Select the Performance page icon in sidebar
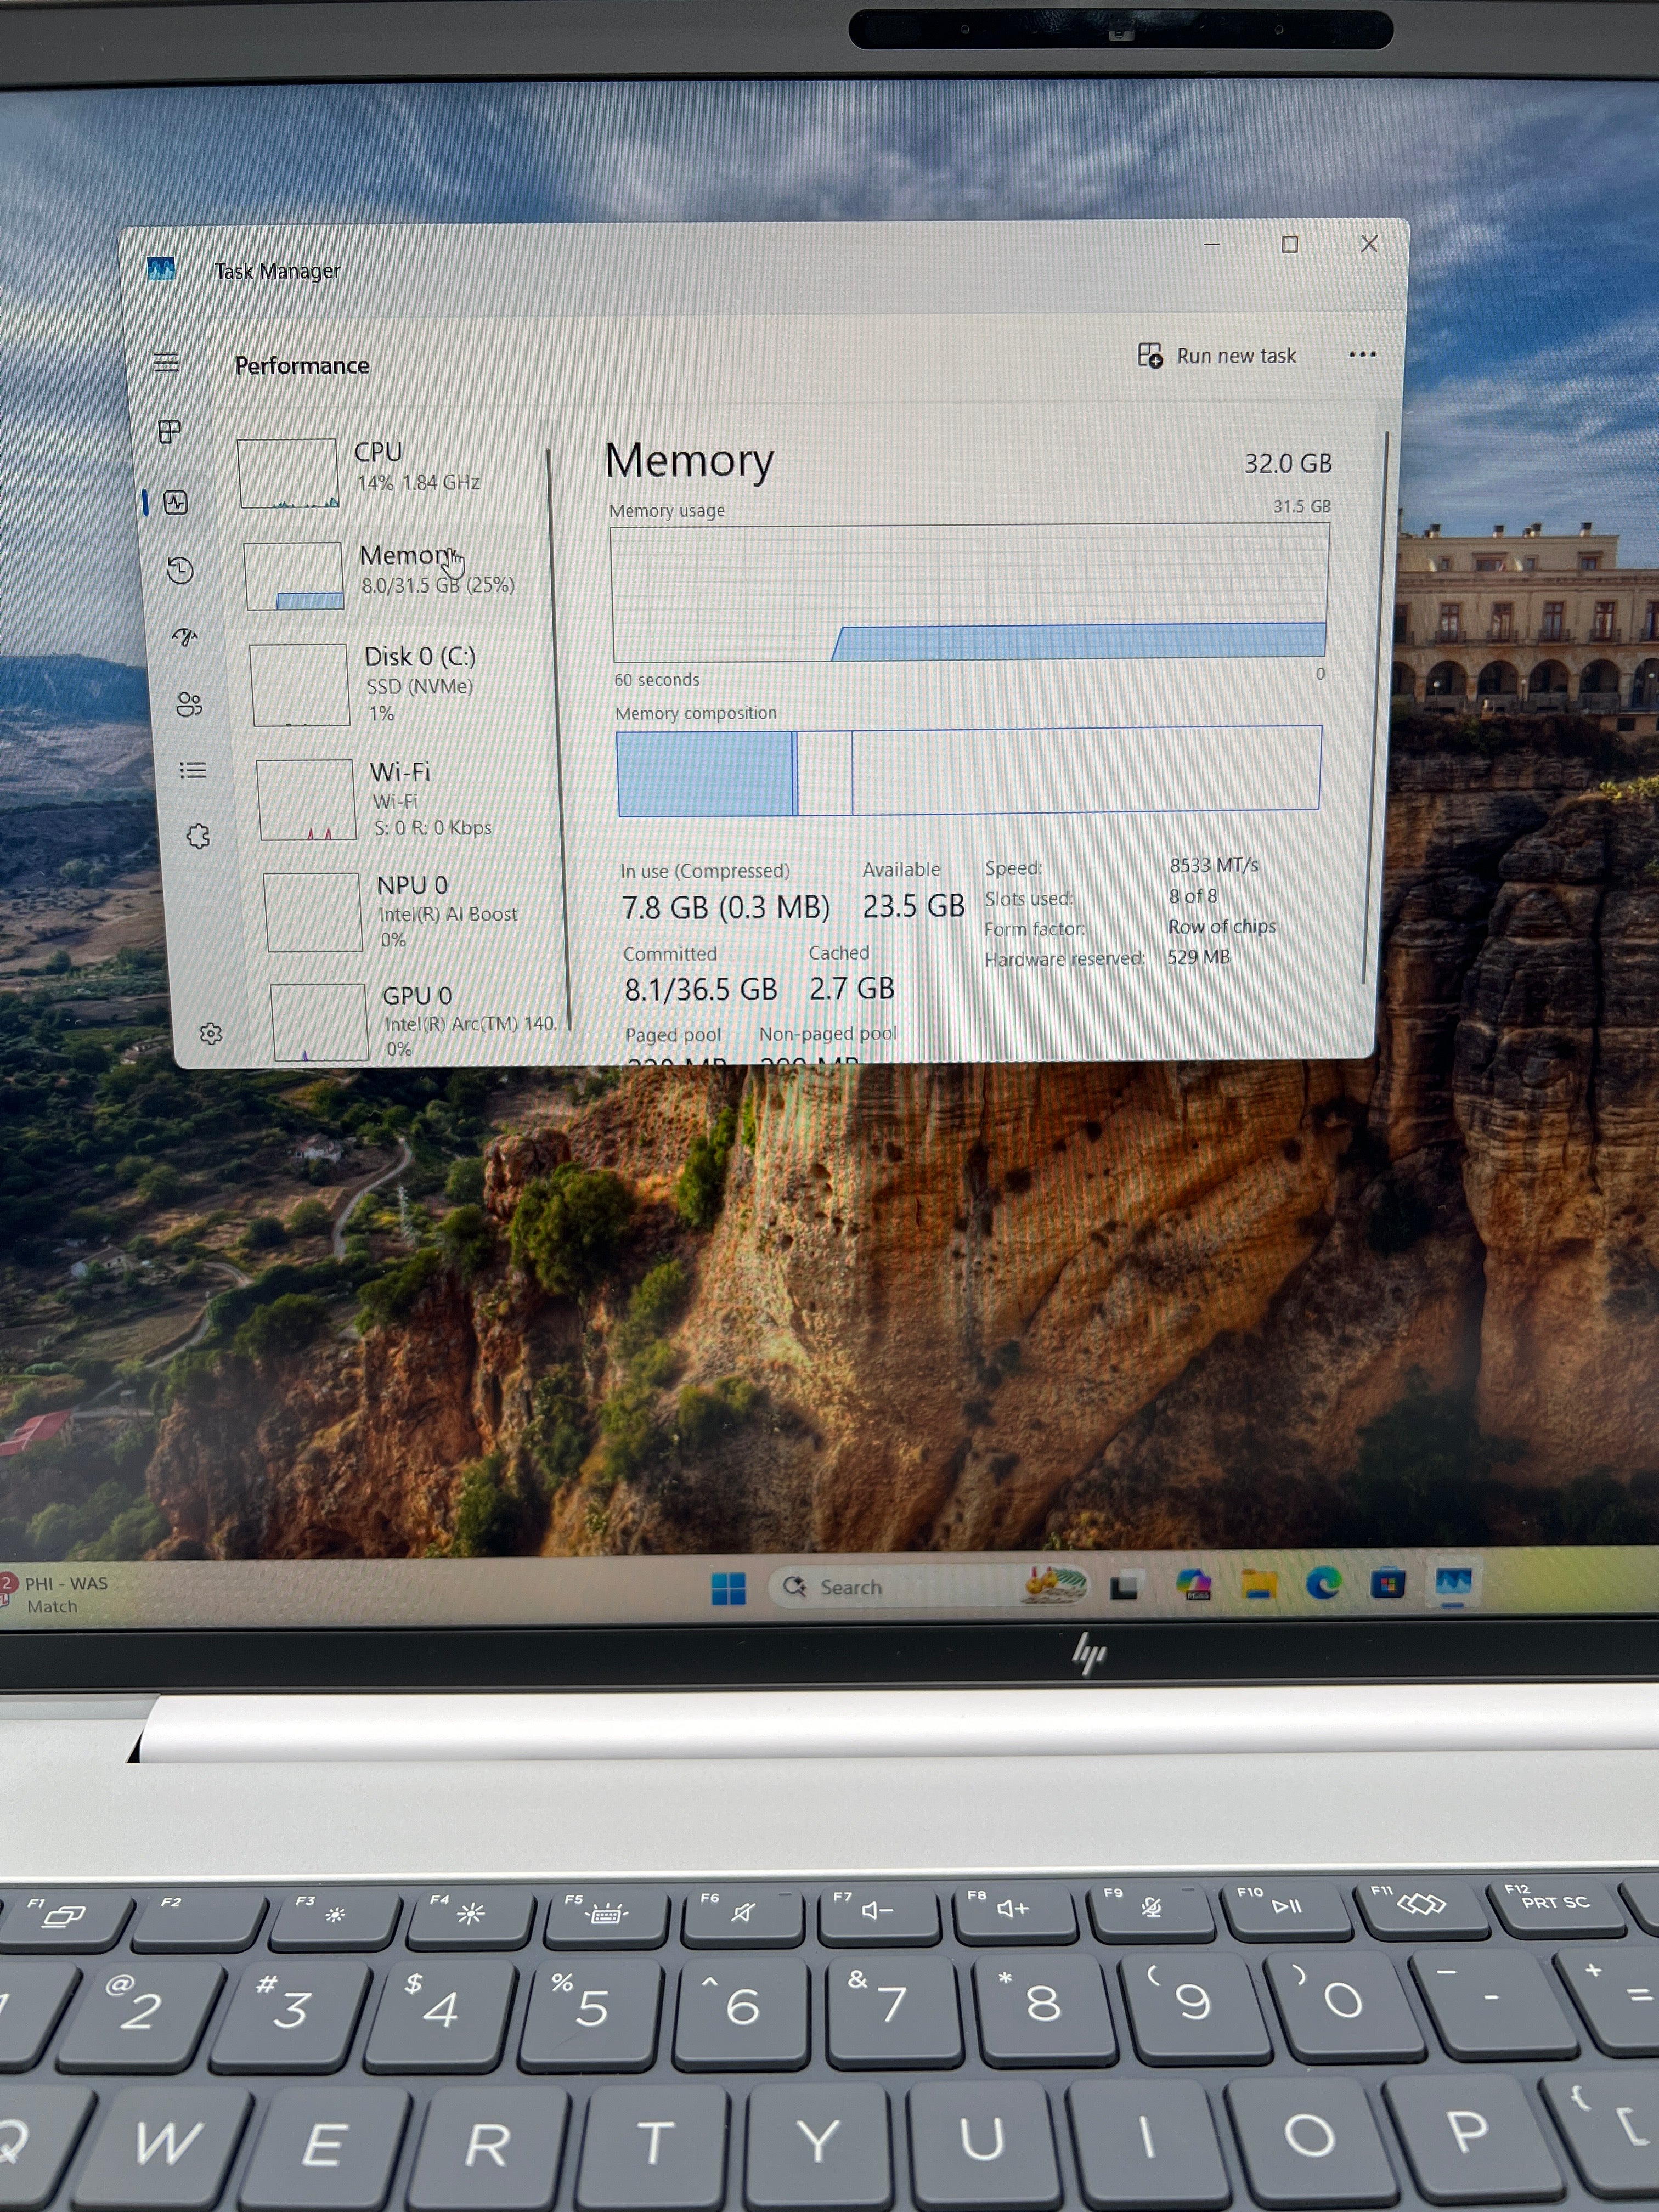1659x2212 pixels. (176, 502)
